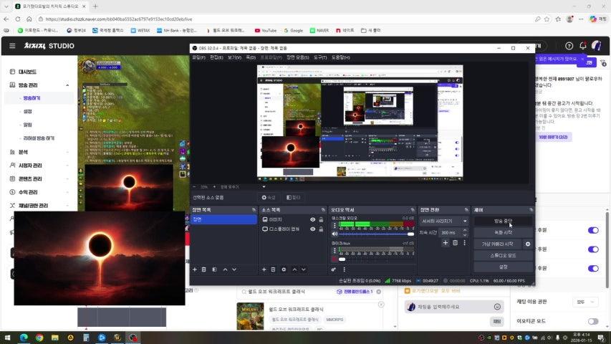Add a new source in the OBS sources panel
The height and width of the screenshot is (344, 611).
point(264,269)
